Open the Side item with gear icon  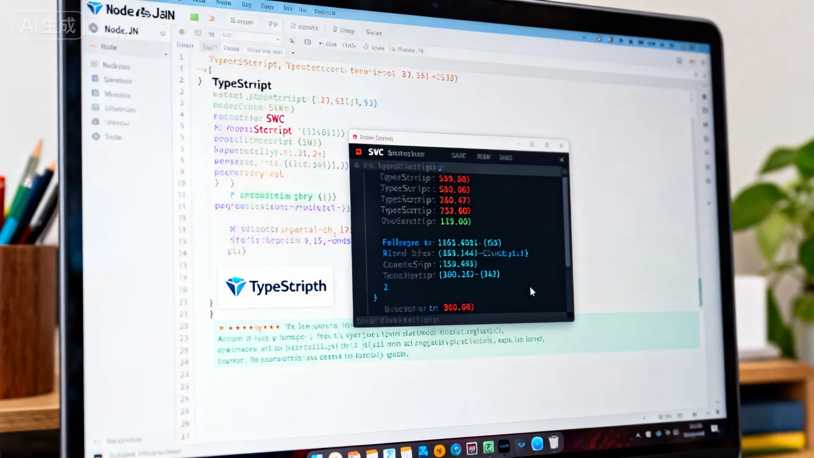tap(108, 137)
